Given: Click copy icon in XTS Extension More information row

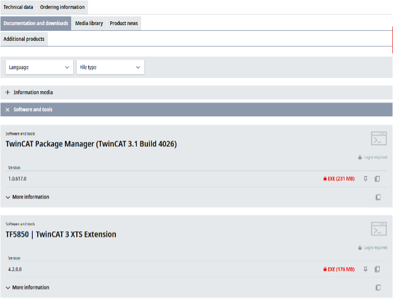Looking at the screenshot, I should point(379,288).
